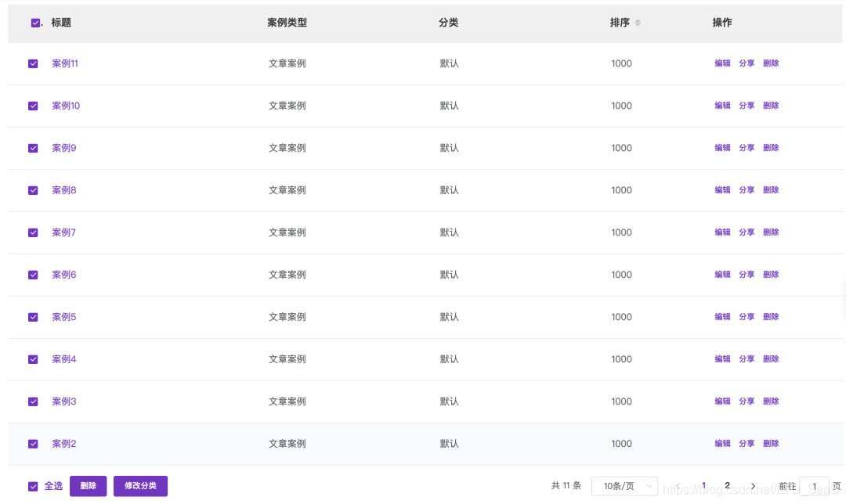The image size is (846, 504).
Task: Uncheck the checkbox for 案例11
Action: pos(33,63)
